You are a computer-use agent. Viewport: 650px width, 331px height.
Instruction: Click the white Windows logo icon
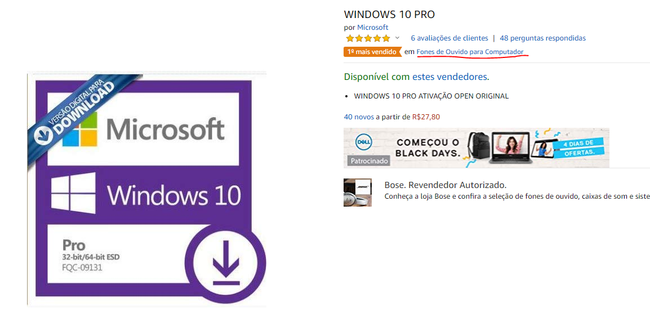click(x=73, y=193)
